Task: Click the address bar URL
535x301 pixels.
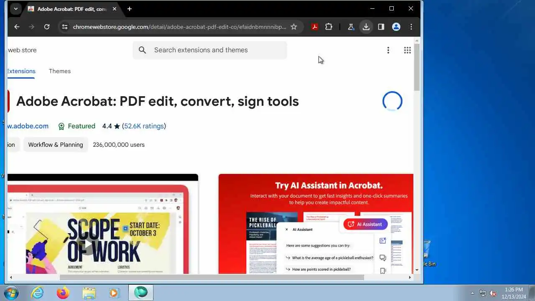Action: (x=180, y=27)
